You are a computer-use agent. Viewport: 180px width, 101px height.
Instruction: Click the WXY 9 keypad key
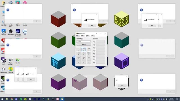(x=89, y=58)
